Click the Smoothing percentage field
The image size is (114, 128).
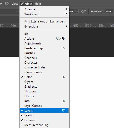coord(108,11)
